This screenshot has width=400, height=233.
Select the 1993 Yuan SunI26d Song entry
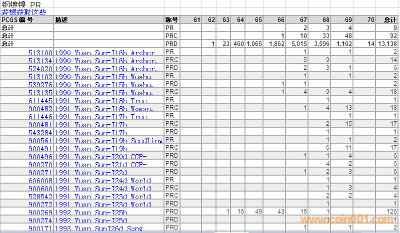(x=98, y=228)
